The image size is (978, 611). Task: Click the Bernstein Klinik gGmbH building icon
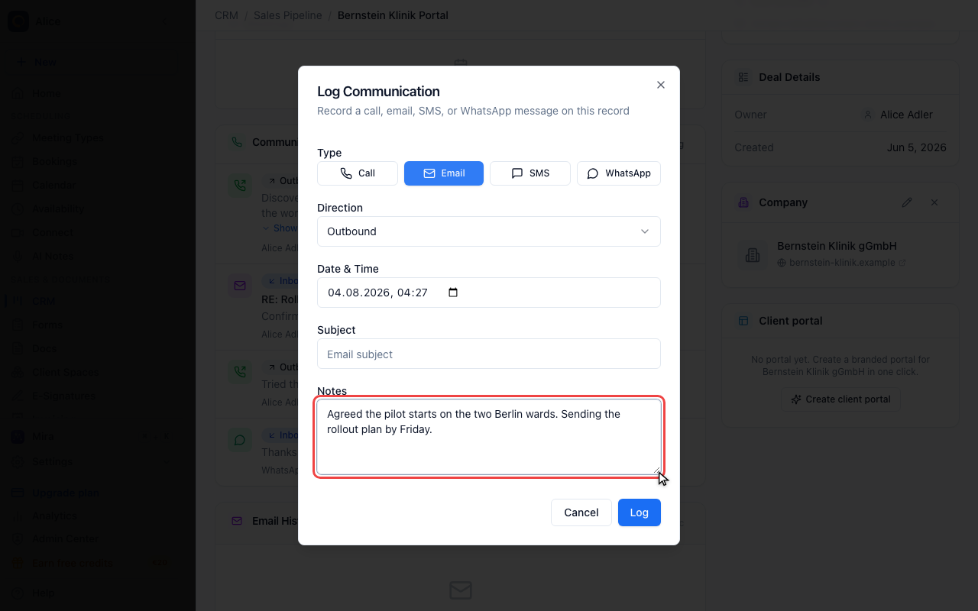coord(753,255)
